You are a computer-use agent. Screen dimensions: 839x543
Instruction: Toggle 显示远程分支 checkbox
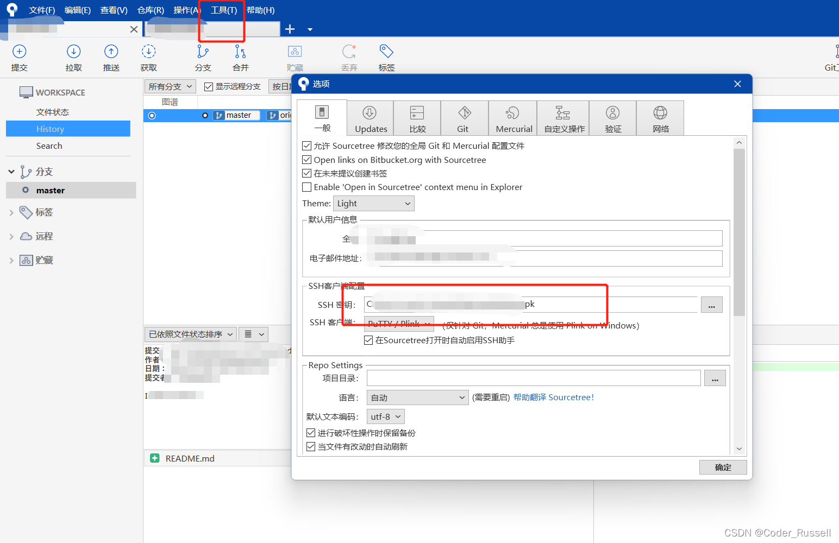pos(209,86)
